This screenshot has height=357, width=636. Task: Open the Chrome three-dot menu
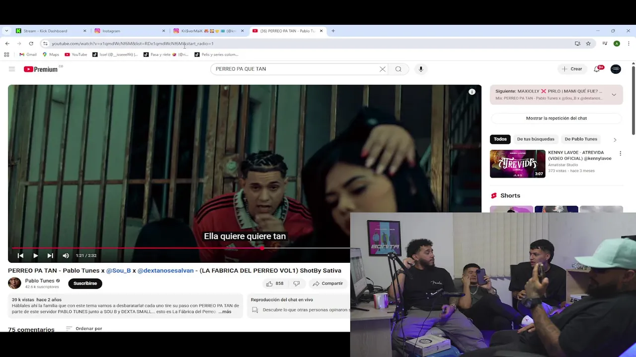click(x=629, y=44)
